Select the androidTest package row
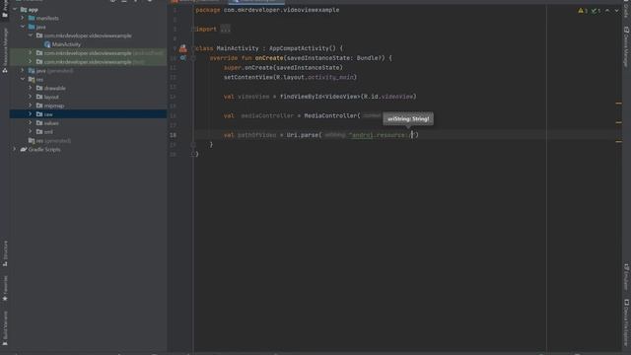This screenshot has width=631, height=355. 88,52
